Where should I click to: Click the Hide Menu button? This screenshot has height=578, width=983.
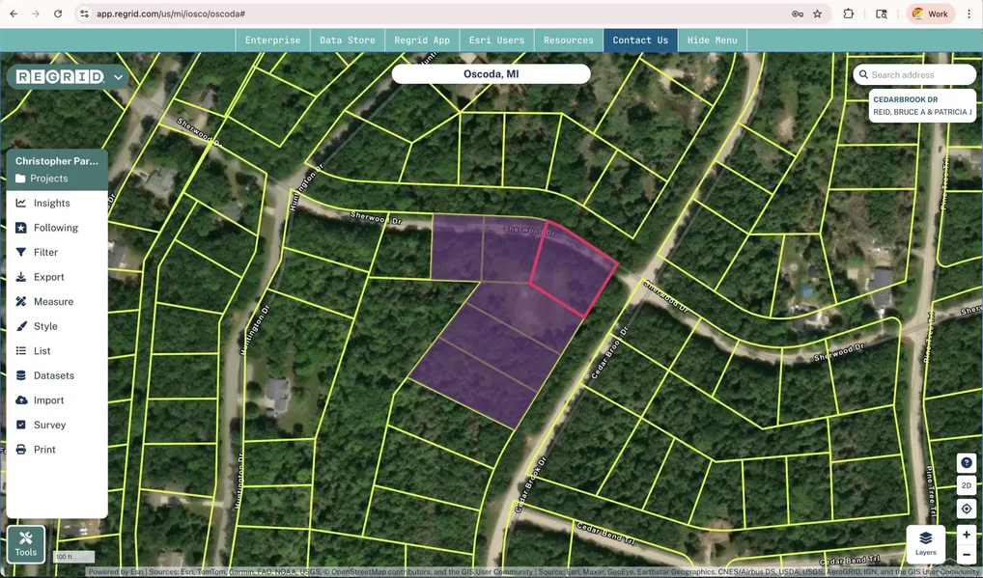[712, 41]
